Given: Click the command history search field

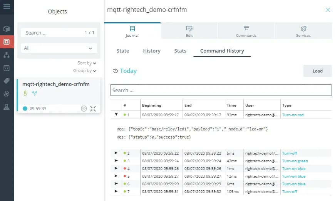Looking at the screenshot, I should [221, 90].
